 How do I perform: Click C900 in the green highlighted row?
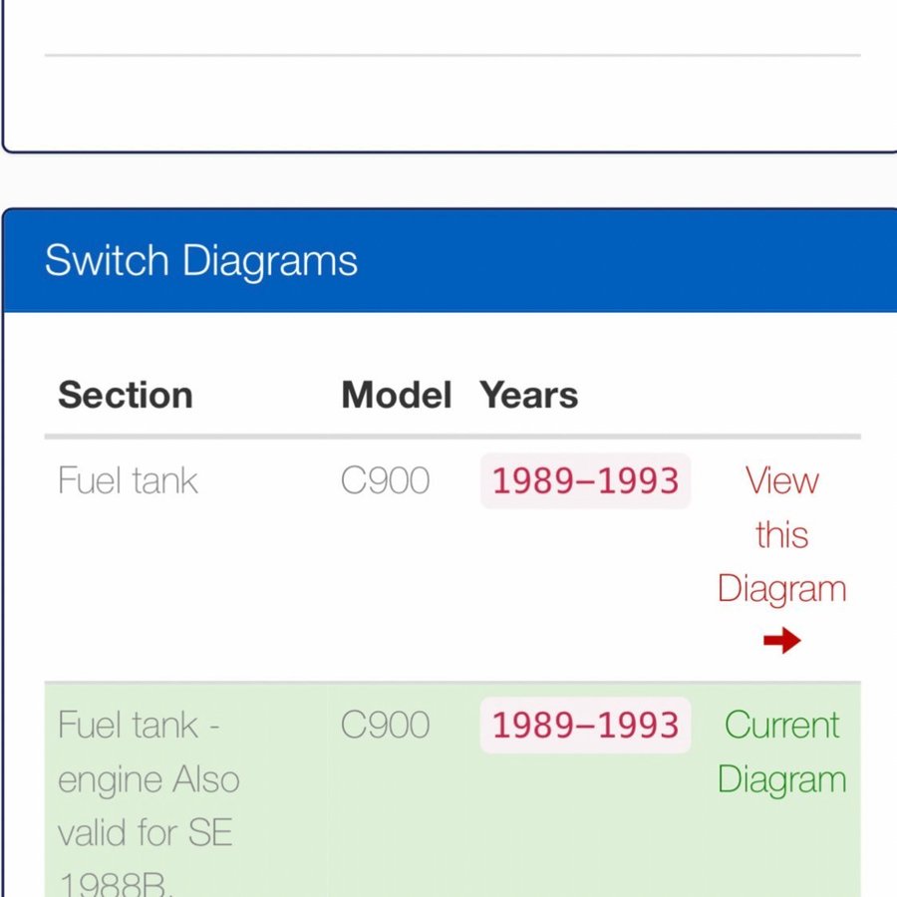click(x=385, y=725)
